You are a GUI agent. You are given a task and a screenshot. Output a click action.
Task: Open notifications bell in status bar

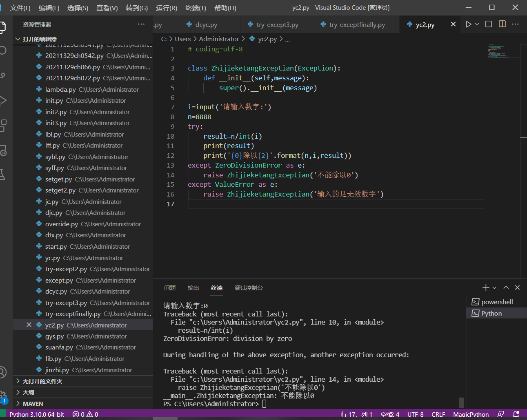point(516,414)
